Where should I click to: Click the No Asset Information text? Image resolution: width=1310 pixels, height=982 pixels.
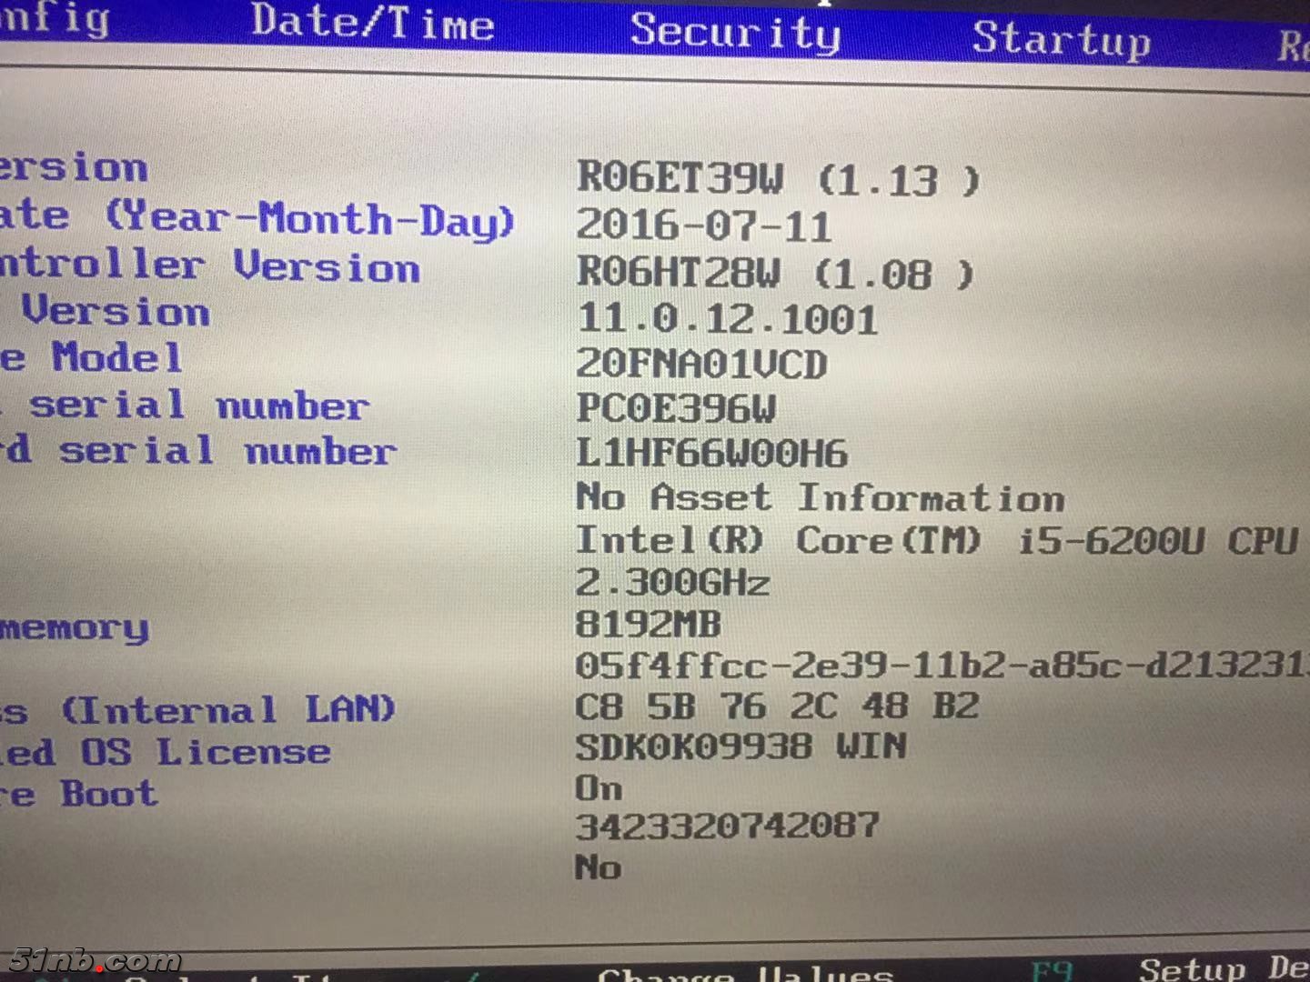pyautogui.click(x=821, y=496)
